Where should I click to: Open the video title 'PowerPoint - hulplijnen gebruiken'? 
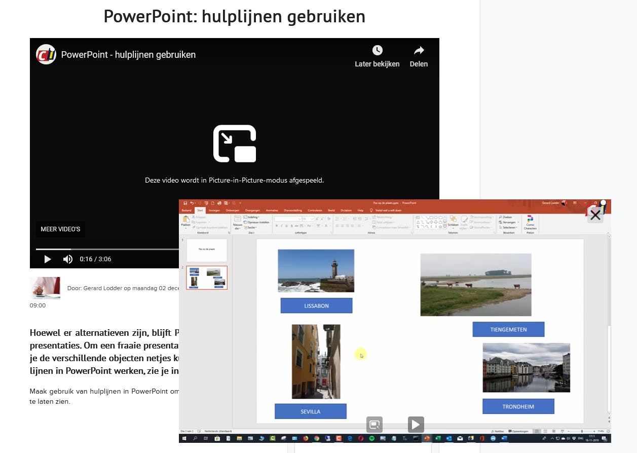coord(128,55)
